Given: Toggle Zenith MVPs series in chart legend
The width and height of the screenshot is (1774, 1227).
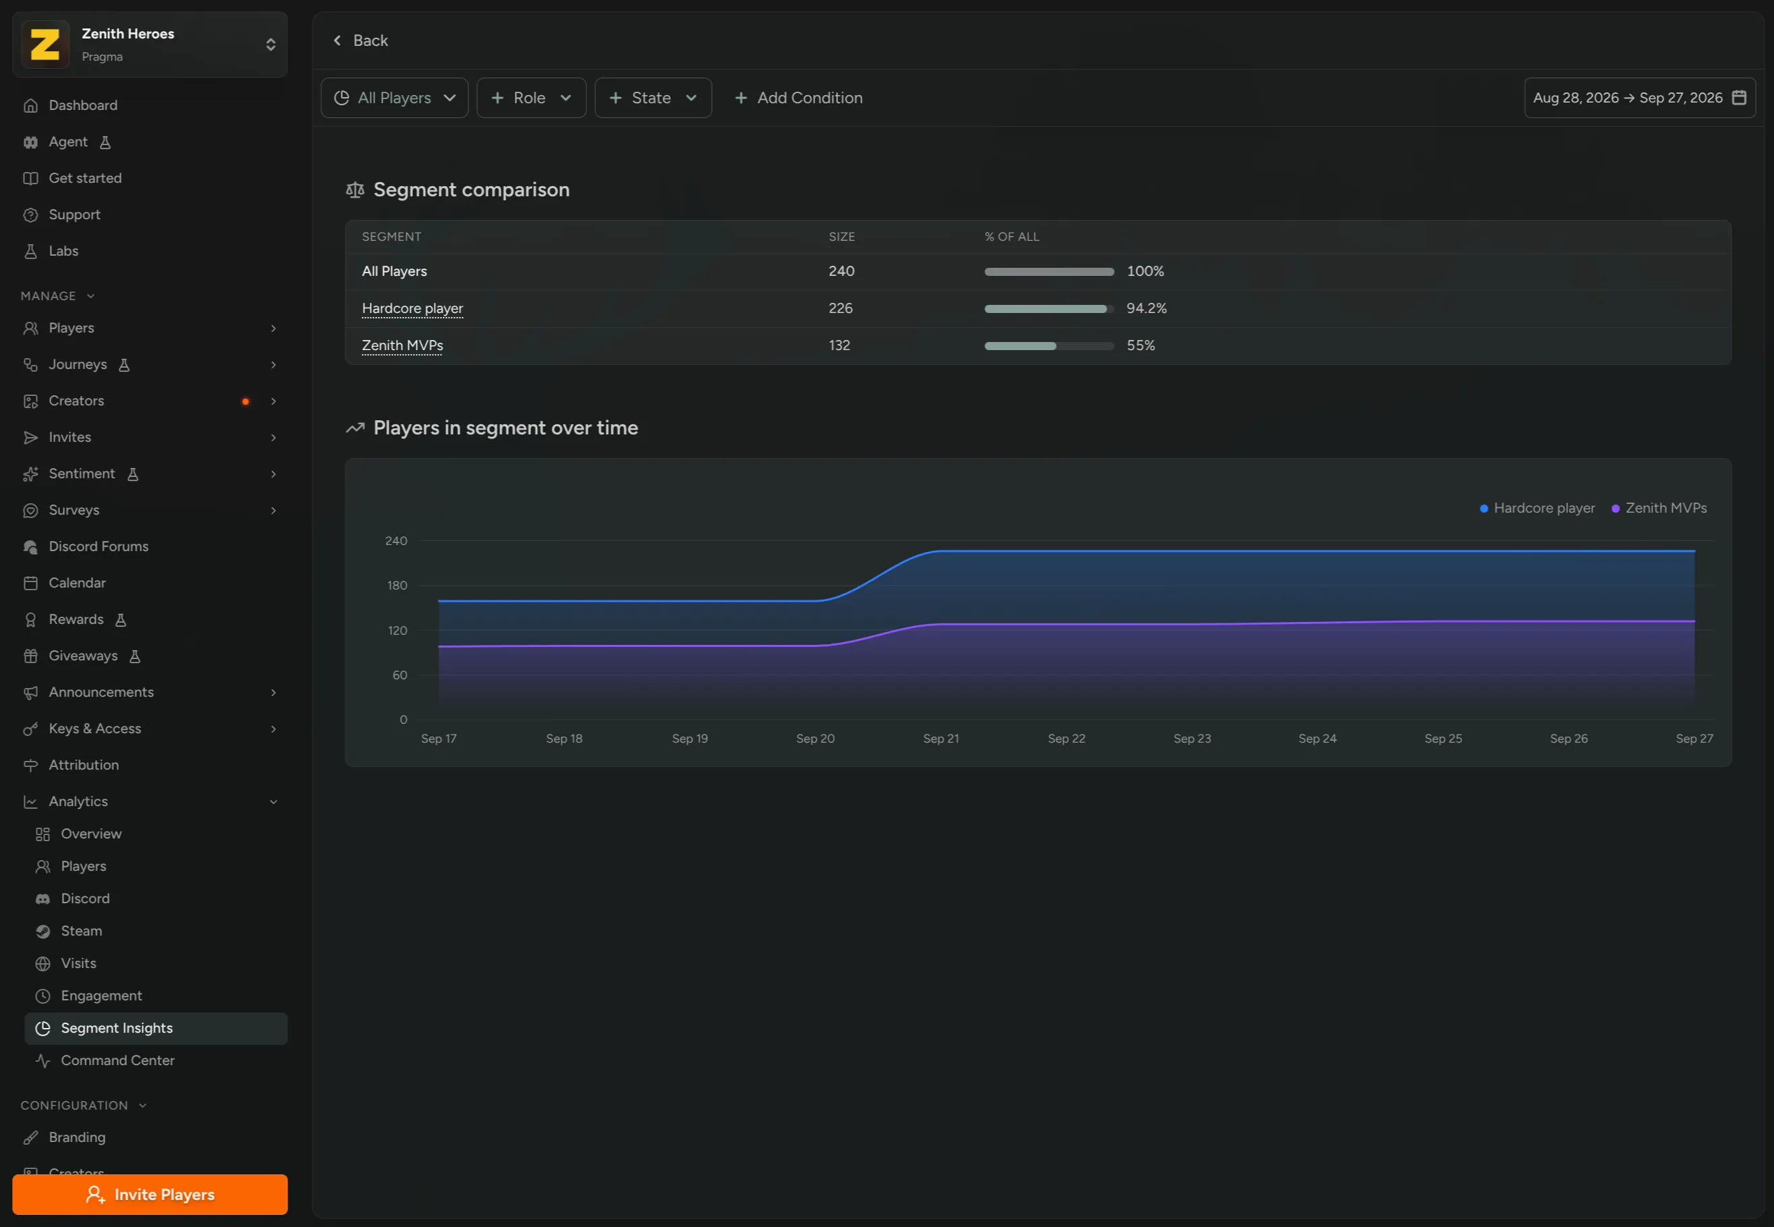Looking at the screenshot, I should (x=1659, y=508).
